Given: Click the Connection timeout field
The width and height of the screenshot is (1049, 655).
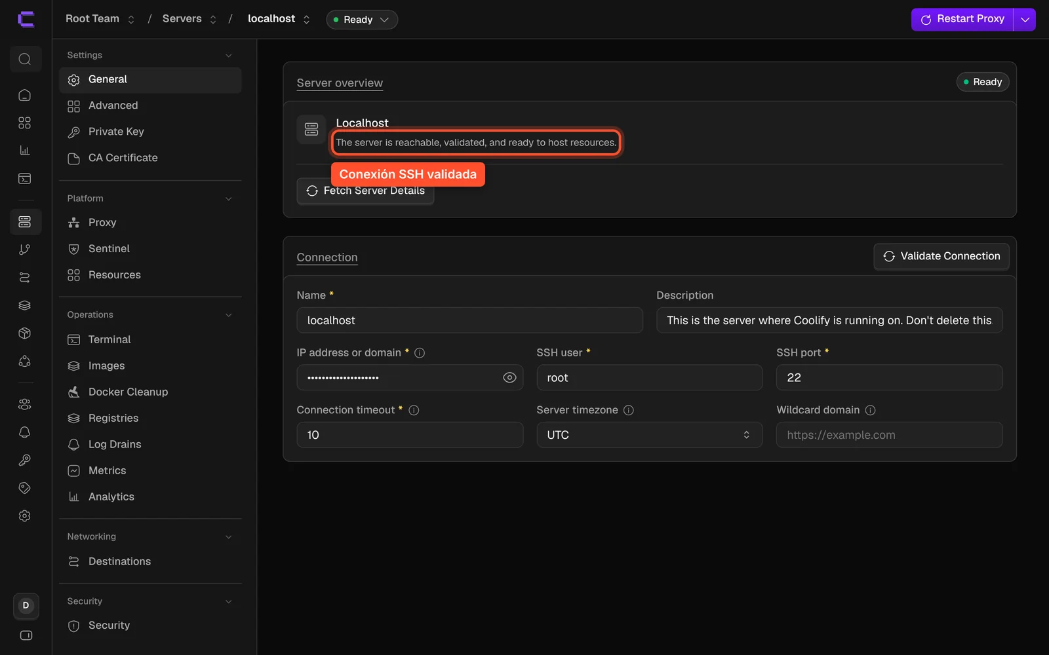Looking at the screenshot, I should (410, 435).
